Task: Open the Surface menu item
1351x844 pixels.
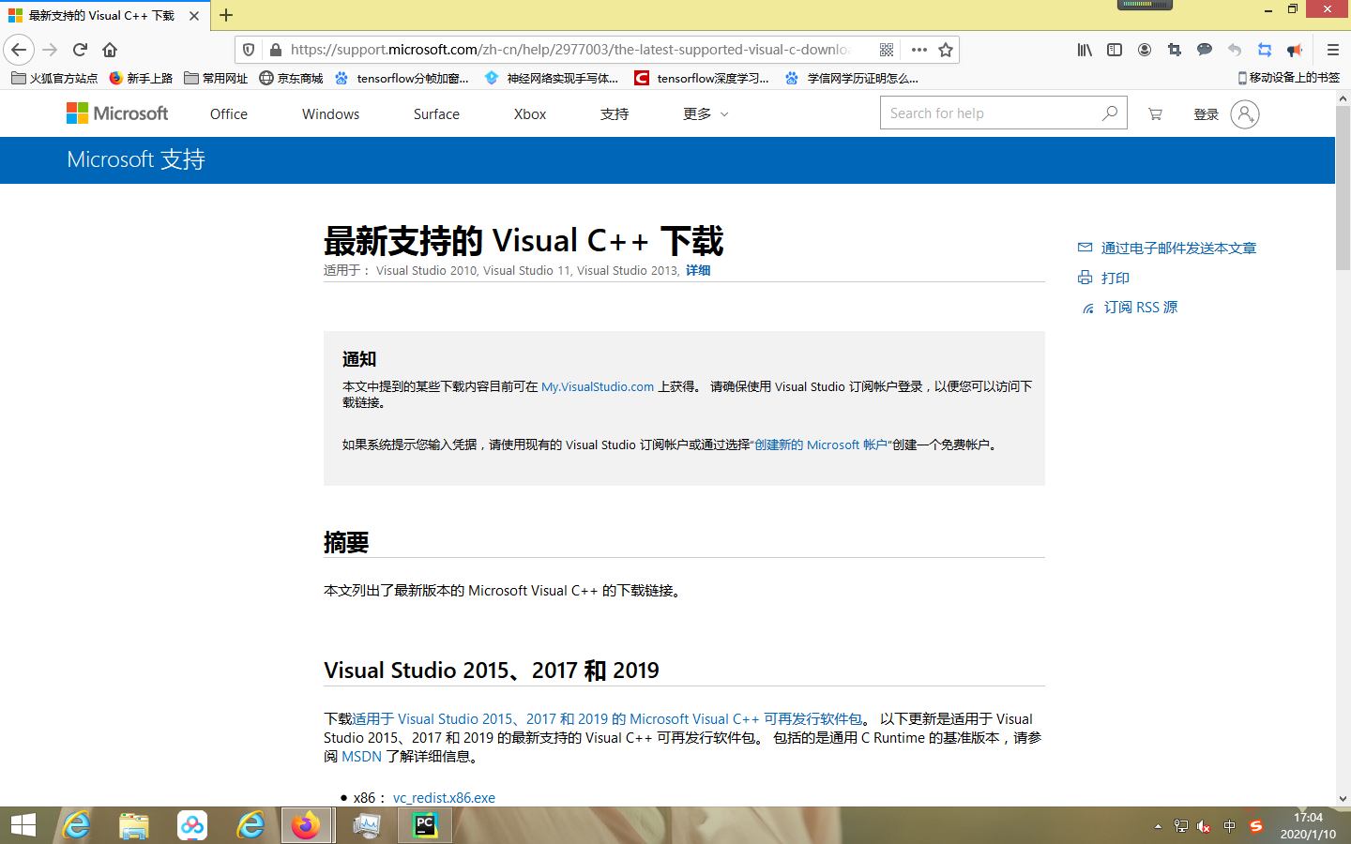Action: [436, 114]
